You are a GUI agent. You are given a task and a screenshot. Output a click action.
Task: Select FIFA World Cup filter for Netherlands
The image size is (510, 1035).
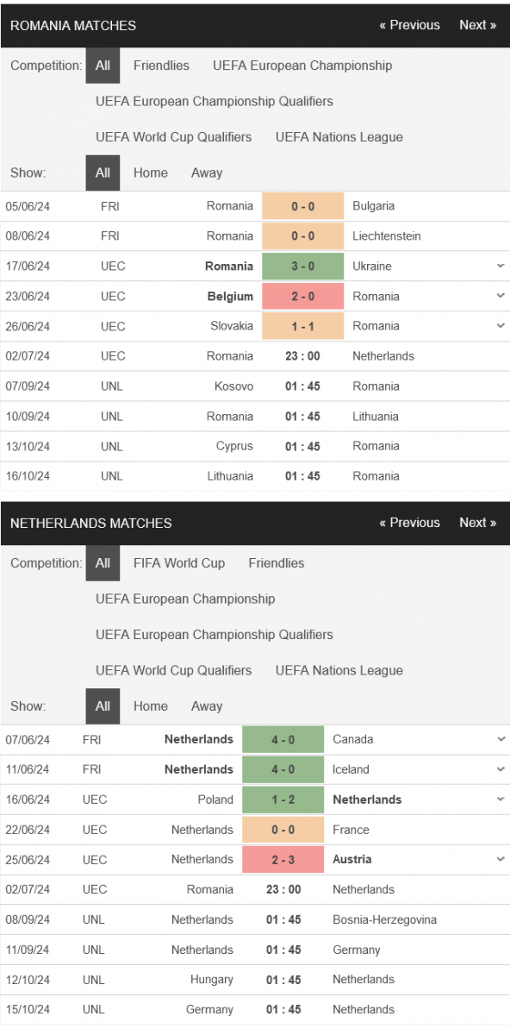[x=179, y=563]
